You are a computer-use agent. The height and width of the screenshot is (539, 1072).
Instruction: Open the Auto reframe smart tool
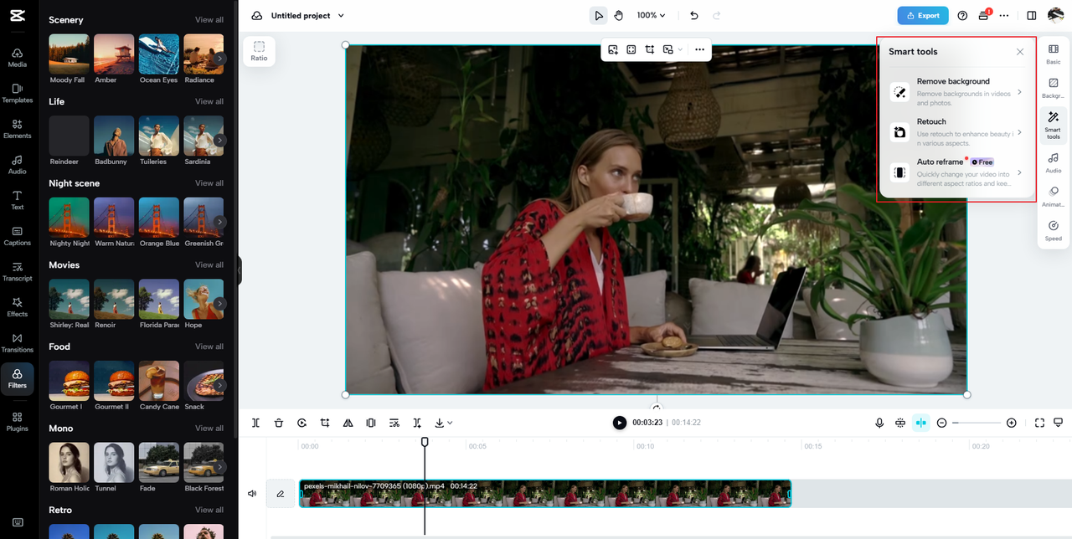pos(956,172)
